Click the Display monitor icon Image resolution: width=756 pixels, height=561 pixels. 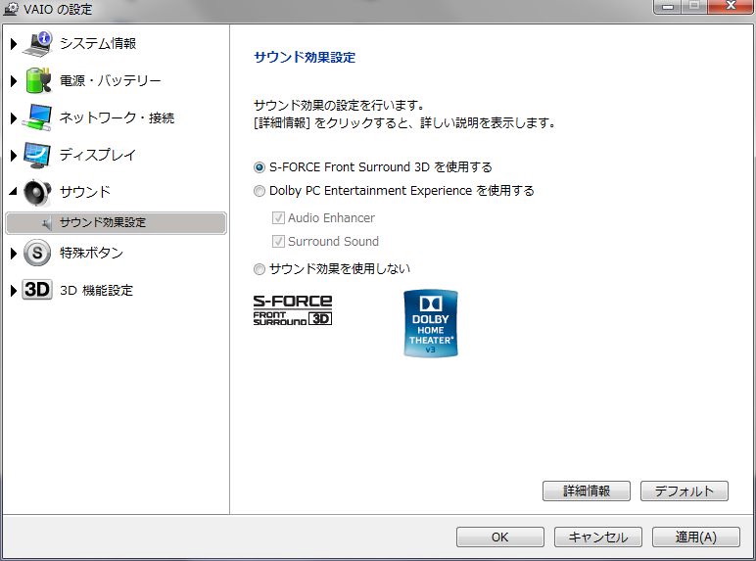coord(37,155)
